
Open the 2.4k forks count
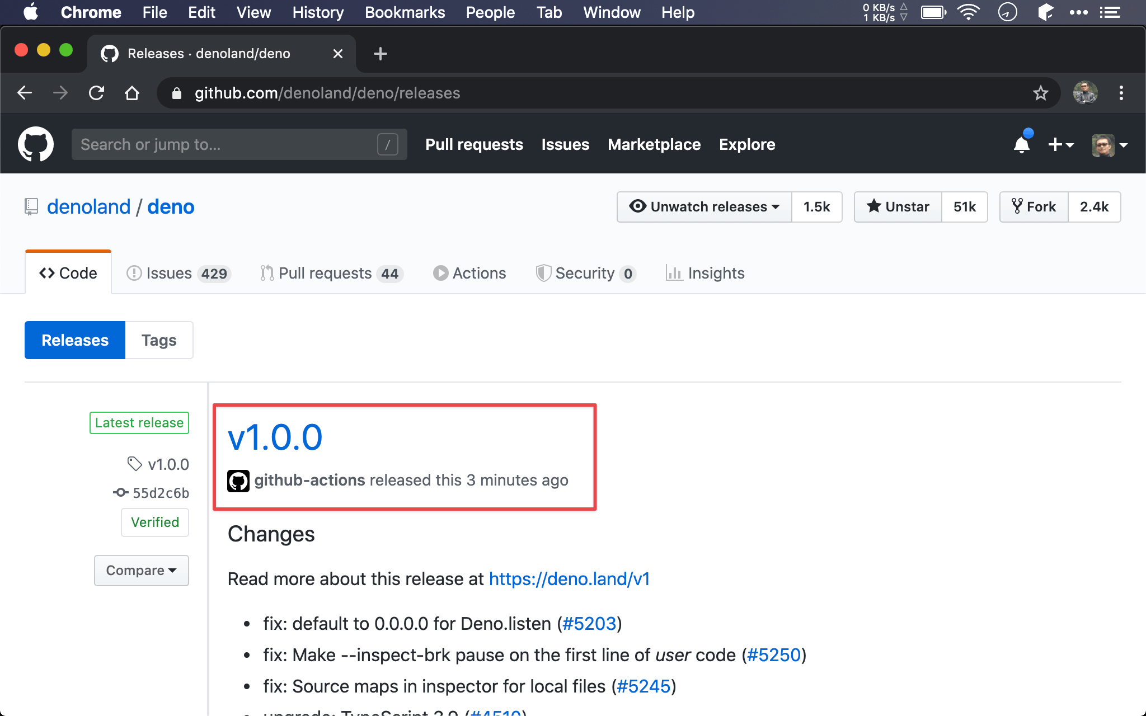[1095, 207]
